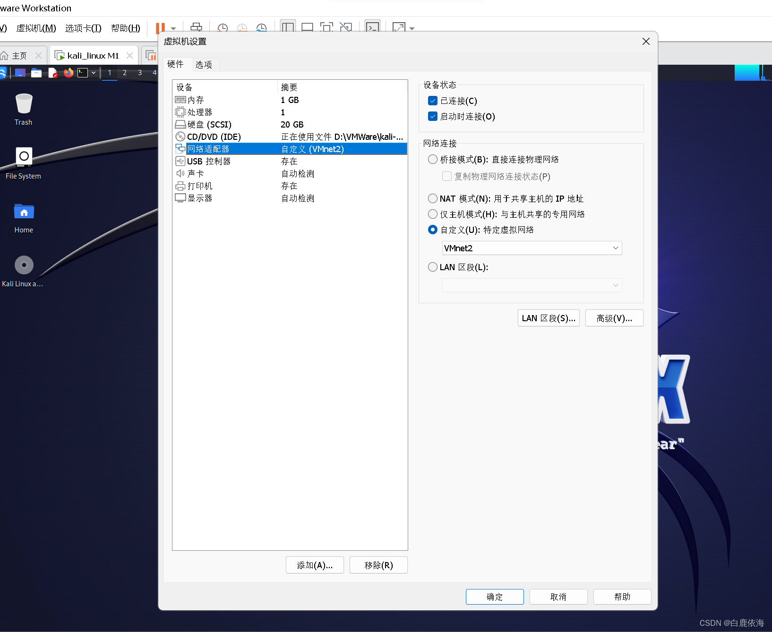Click the Revert to snapshot icon
The height and width of the screenshot is (632, 772).
242,28
